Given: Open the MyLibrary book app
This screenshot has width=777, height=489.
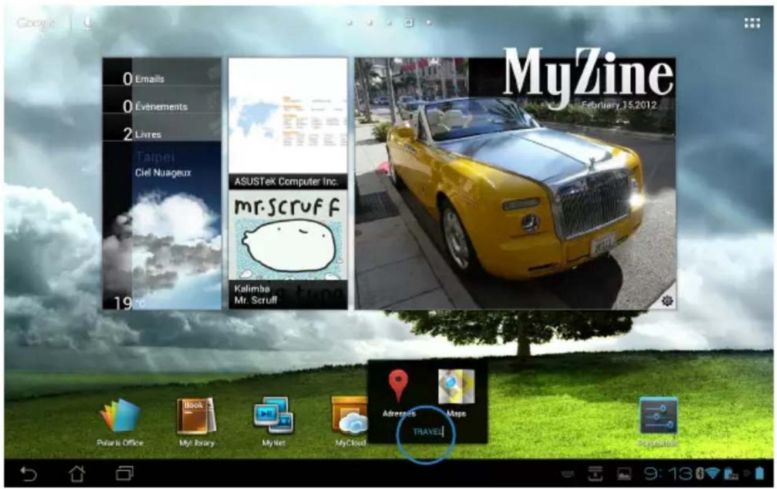Looking at the screenshot, I should [x=197, y=422].
